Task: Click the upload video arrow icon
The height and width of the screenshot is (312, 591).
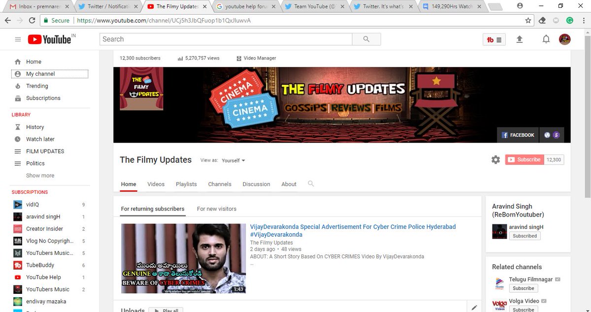Action: tap(519, 39)
